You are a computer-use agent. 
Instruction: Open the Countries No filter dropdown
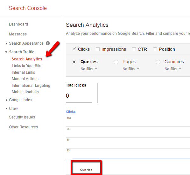click(x=173, y=69)
